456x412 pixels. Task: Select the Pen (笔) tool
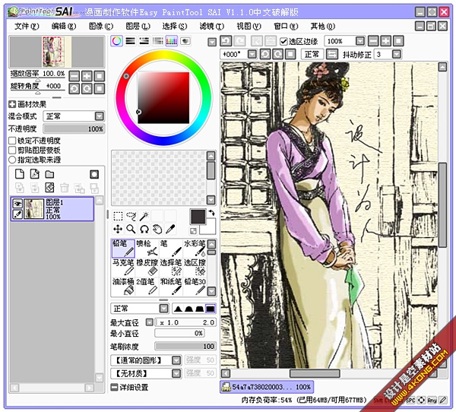[x=171, y=249]
